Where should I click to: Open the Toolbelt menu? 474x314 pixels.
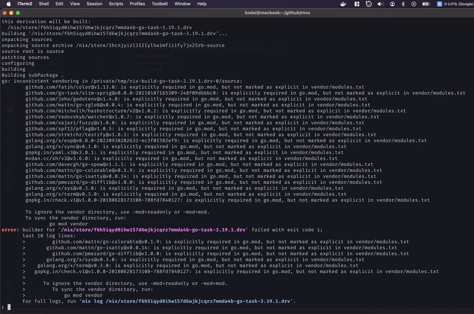click(160, 4)
